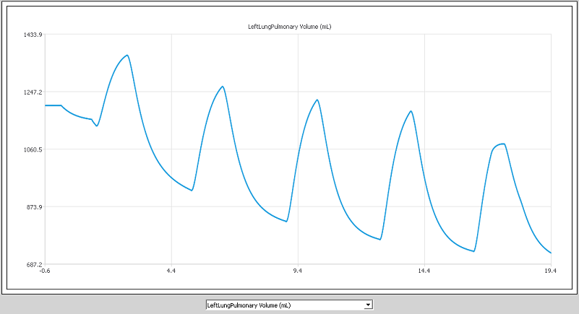Click the 14.4 x-axis label
Image resolution: width=579 pixels, height=314 pixels.
[x=424, y=271]
